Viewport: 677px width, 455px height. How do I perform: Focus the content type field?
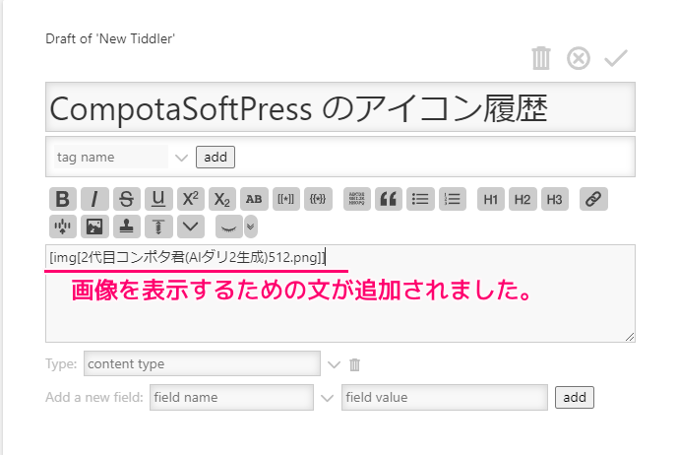[202, 363]
